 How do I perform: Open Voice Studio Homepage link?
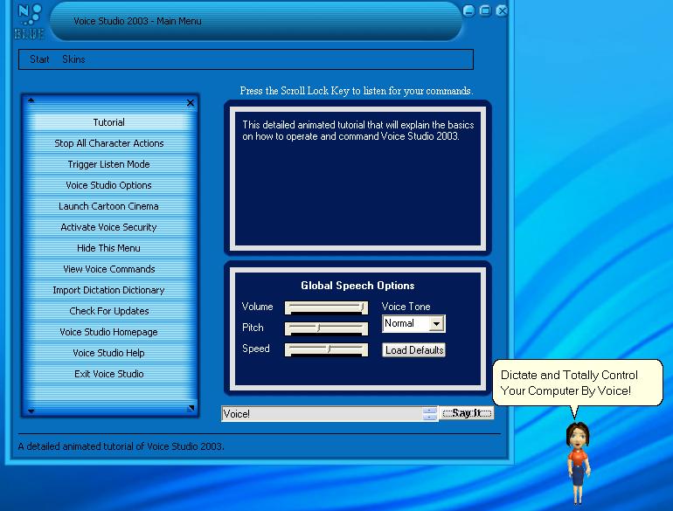click(x=109, y=332)
